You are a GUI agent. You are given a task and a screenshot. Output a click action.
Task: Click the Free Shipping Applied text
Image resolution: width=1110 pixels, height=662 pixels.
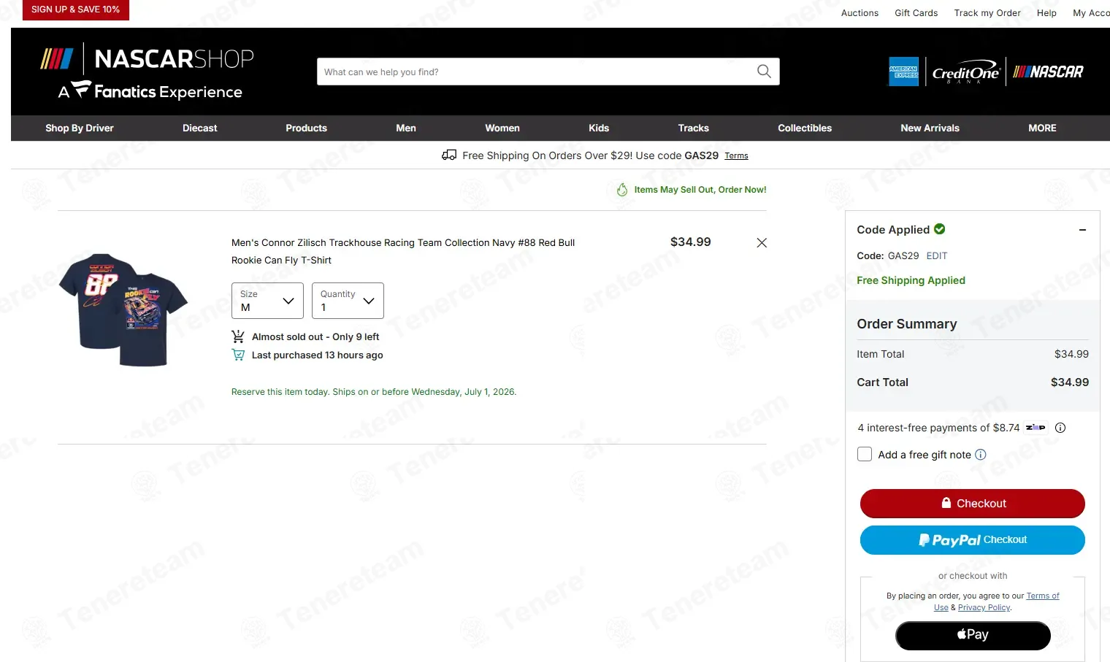[911, 280]
